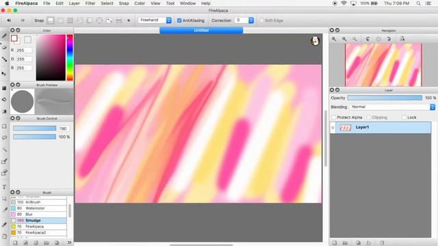Toggle Snap off button
The width and height of the screenshot is (438, 246).
pyautogui.click(x=51, y=20)
